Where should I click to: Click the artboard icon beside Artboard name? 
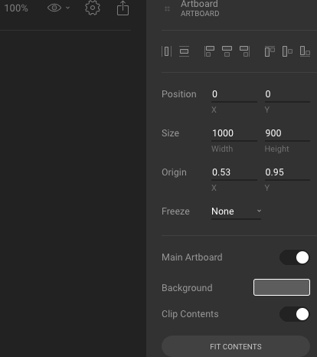coord(167,9)
